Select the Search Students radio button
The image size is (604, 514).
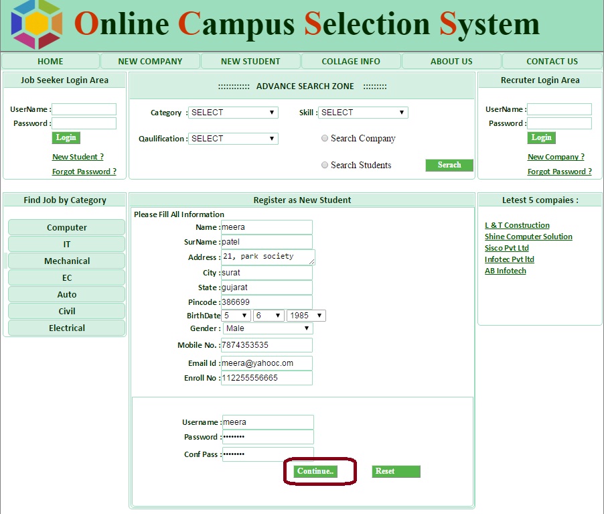tap(325, 165)
